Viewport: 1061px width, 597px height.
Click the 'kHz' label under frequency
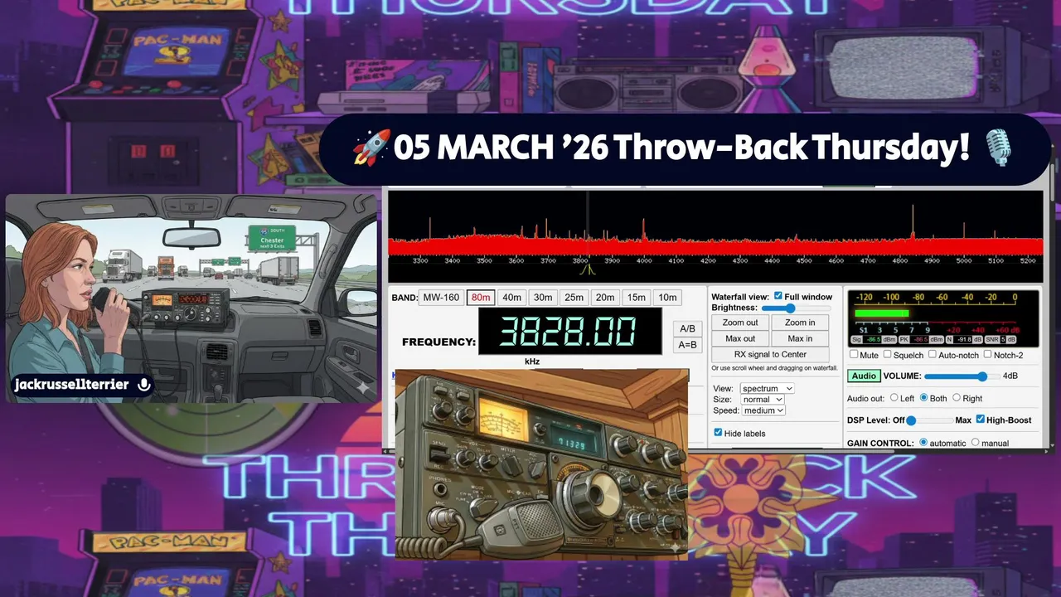point(532,362)
